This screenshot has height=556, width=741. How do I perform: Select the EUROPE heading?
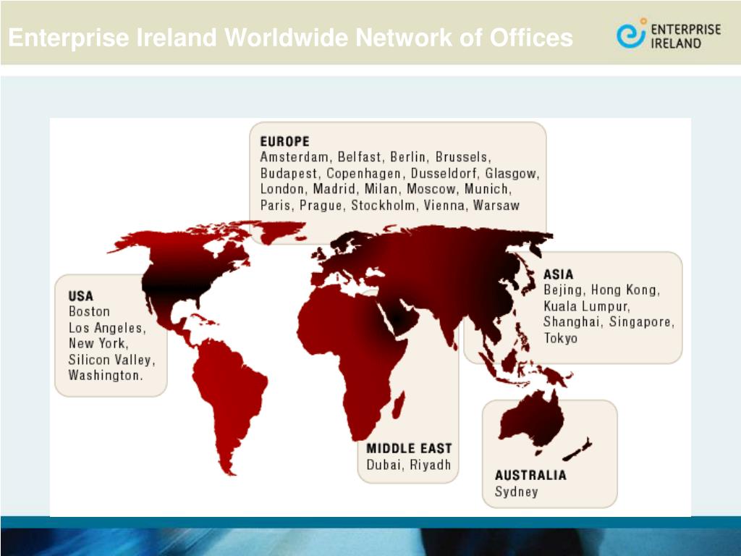coord(284,141)
